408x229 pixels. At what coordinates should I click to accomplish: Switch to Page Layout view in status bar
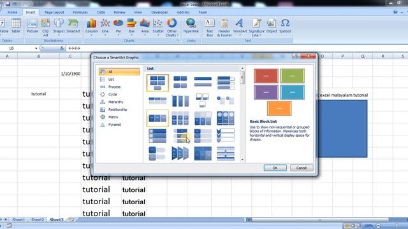(353, 226)
